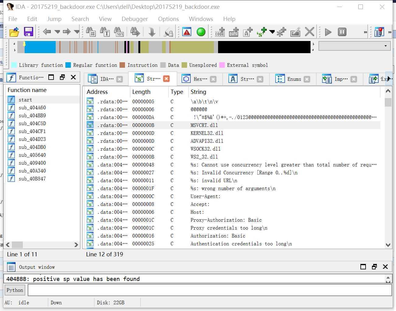Sort strings by the Length column

(x=141, y=92)
